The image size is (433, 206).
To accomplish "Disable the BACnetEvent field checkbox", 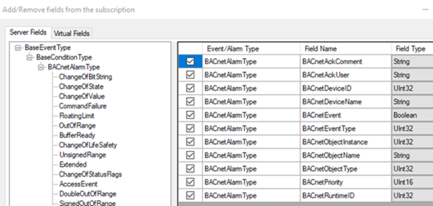I will (190, 115).
